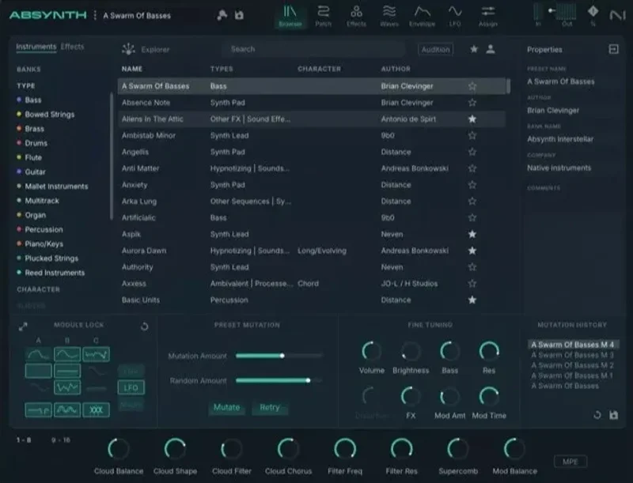The image size is (633, 483).
Task: Click the mutate dice icon beside preset name
Action: click(x=222, y=15)
